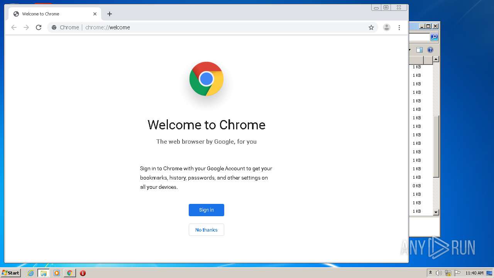Open Chrome's three-dot customize menu

[x=399, y=27]
